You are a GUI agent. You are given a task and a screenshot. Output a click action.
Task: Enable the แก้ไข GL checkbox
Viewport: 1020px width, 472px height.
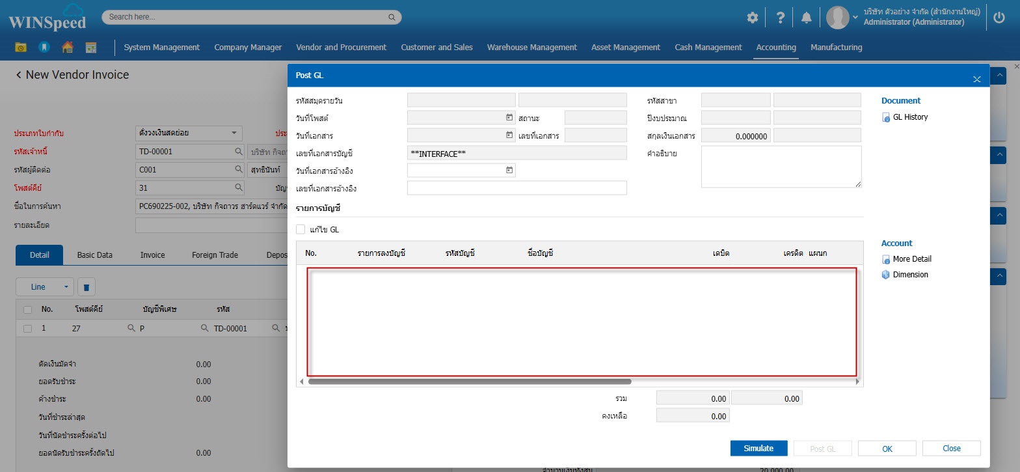point(301,230)
